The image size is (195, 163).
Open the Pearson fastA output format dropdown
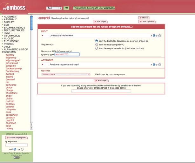pos(66,74)
